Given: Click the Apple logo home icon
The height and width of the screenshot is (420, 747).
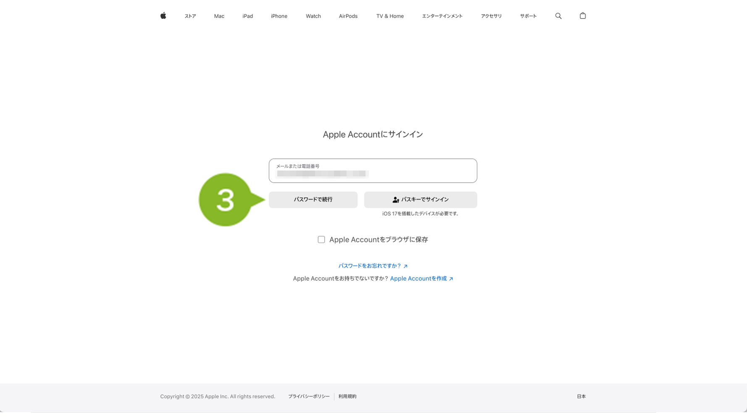Looking at the screenshot, I should click(x=163, y=16).
